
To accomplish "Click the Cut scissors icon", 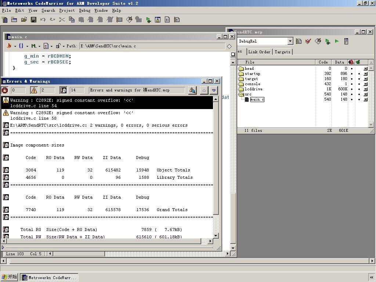I will pyautogui.click(x=62, y=20).
